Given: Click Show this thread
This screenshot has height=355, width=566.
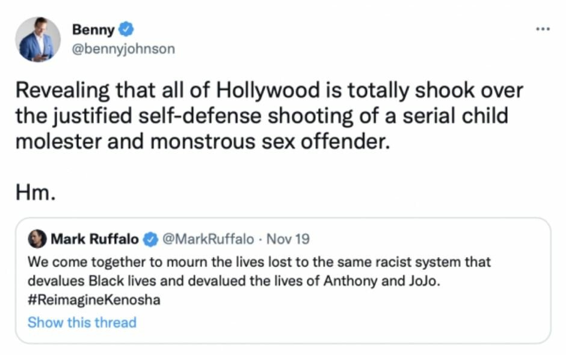Looking at the screenshot, I should tap(82, 322).
